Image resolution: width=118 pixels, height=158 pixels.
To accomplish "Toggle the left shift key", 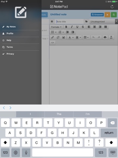I will click(x=5, y=143).
